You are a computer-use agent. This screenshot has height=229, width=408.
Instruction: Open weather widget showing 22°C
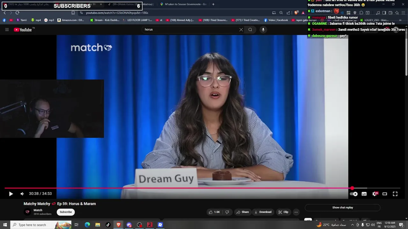point(331,225)
